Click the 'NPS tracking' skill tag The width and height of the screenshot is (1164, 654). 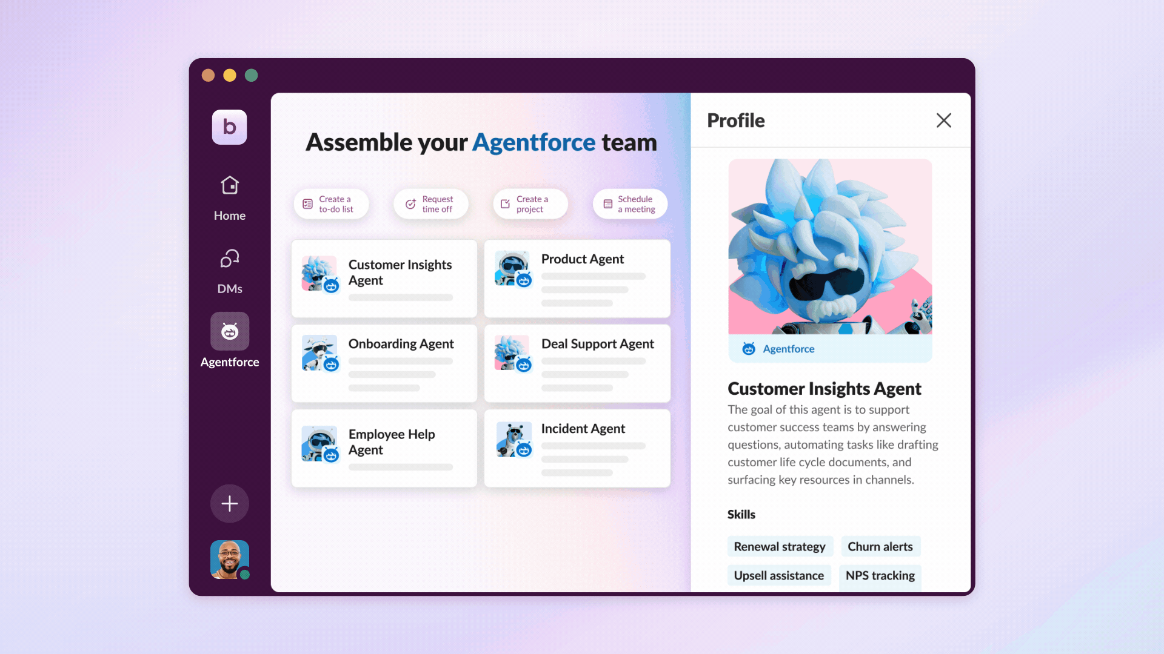point(880,576)
